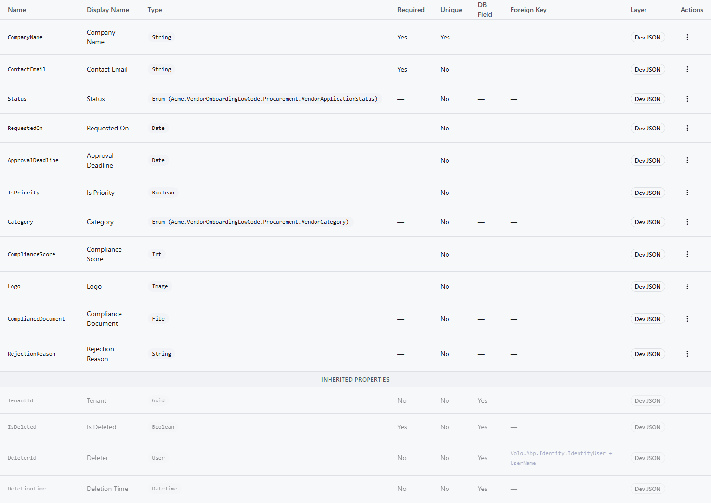This screenshot has width=711, height=503.
Task: Open actions menu for Category row
Action: pos(687,222)
